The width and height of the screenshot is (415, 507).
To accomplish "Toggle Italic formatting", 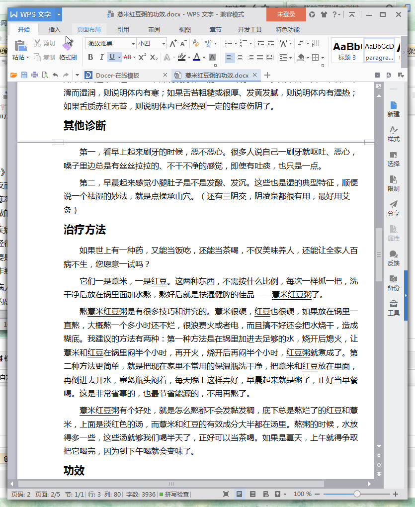I will click(101, 57).
